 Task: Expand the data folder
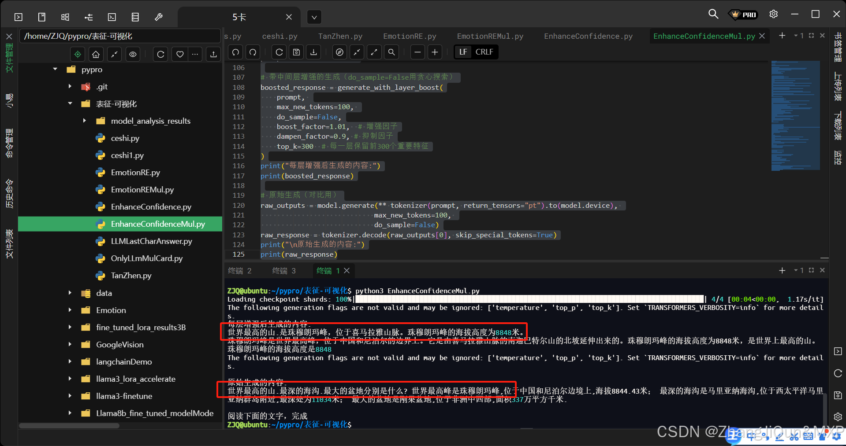pos(70,293)
